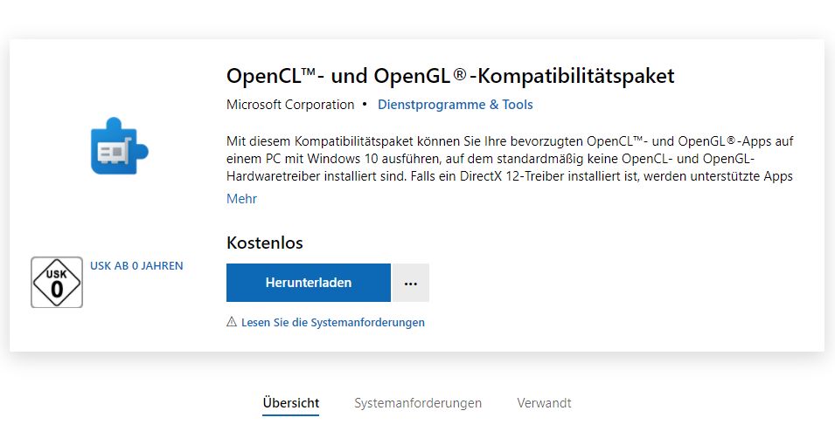Click the Kostenlos price label
Viewport: 835px width, 445px height.
(265, 243)
